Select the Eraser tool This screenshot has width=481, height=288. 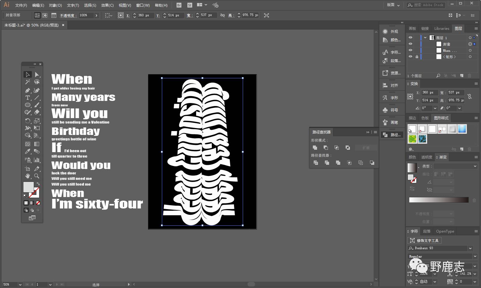[37, 112]
